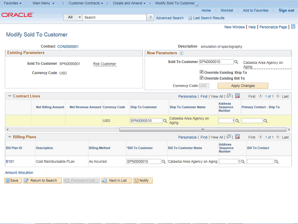Collapse the Billing Plans section
The height and width of the screenshot is (224, 298).
(10, 137)
